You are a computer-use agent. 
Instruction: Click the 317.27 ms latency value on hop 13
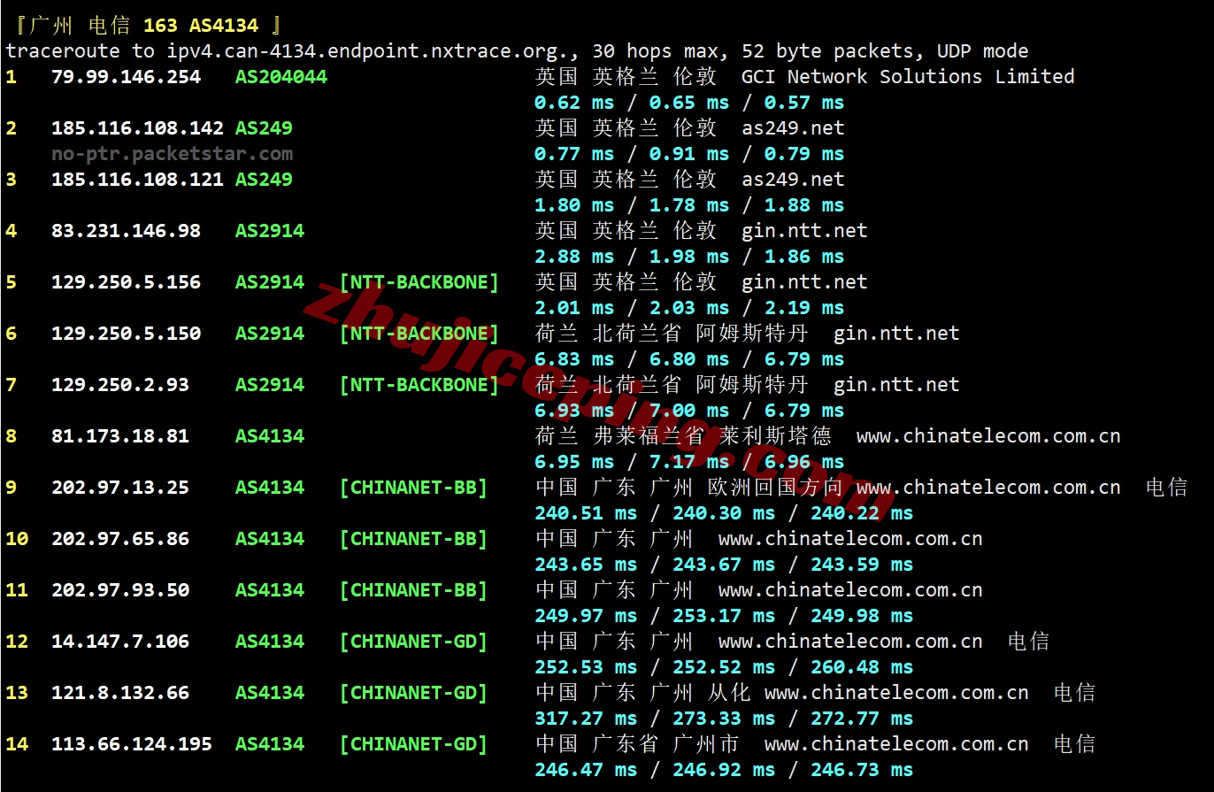(585, 719)
